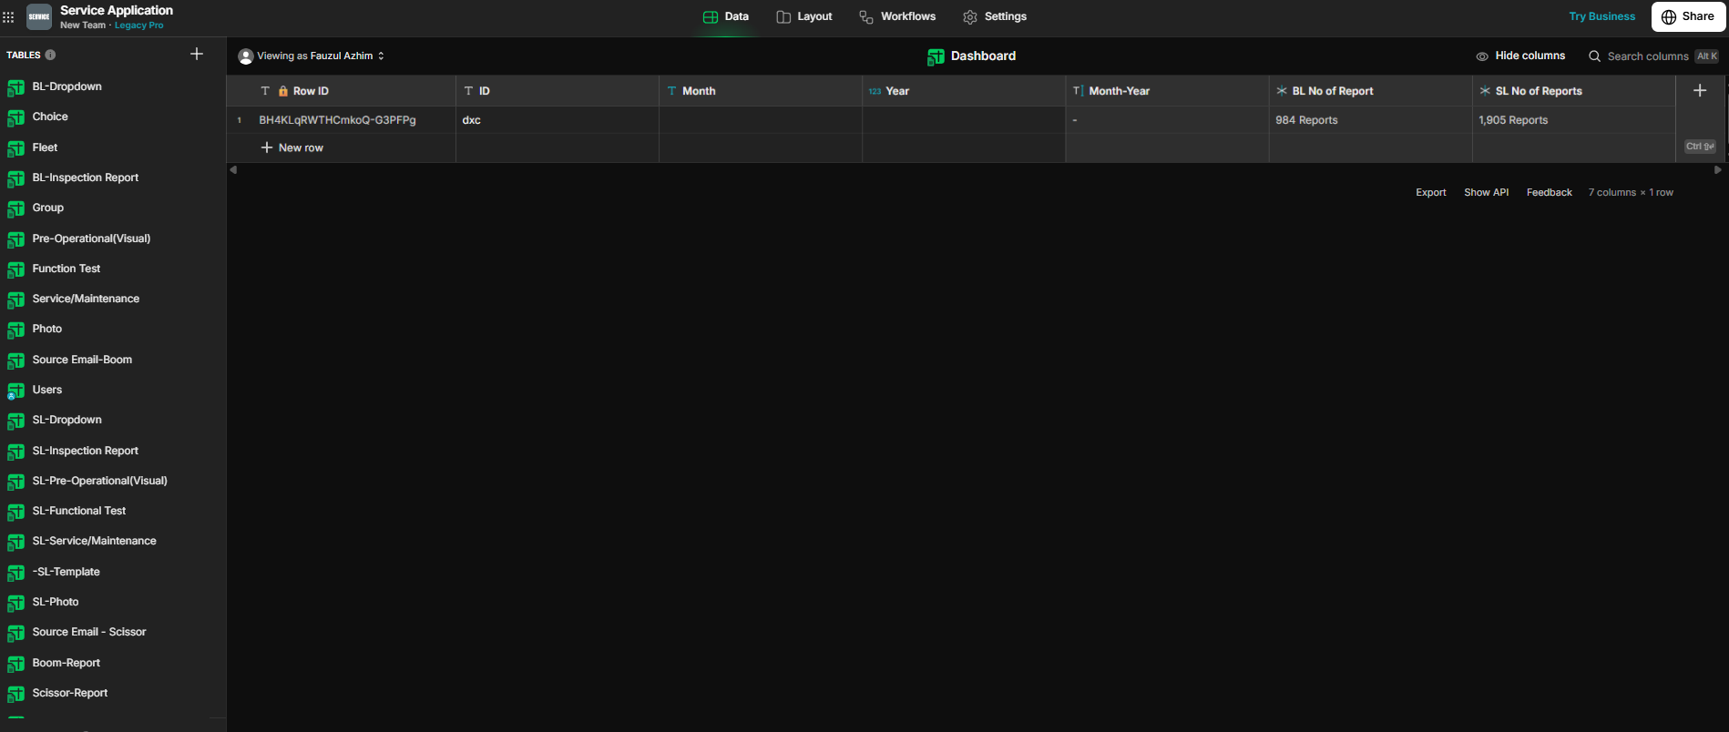Click the search columns magnifier icon
1729x732 pixels.
[x=1594, y=56]
